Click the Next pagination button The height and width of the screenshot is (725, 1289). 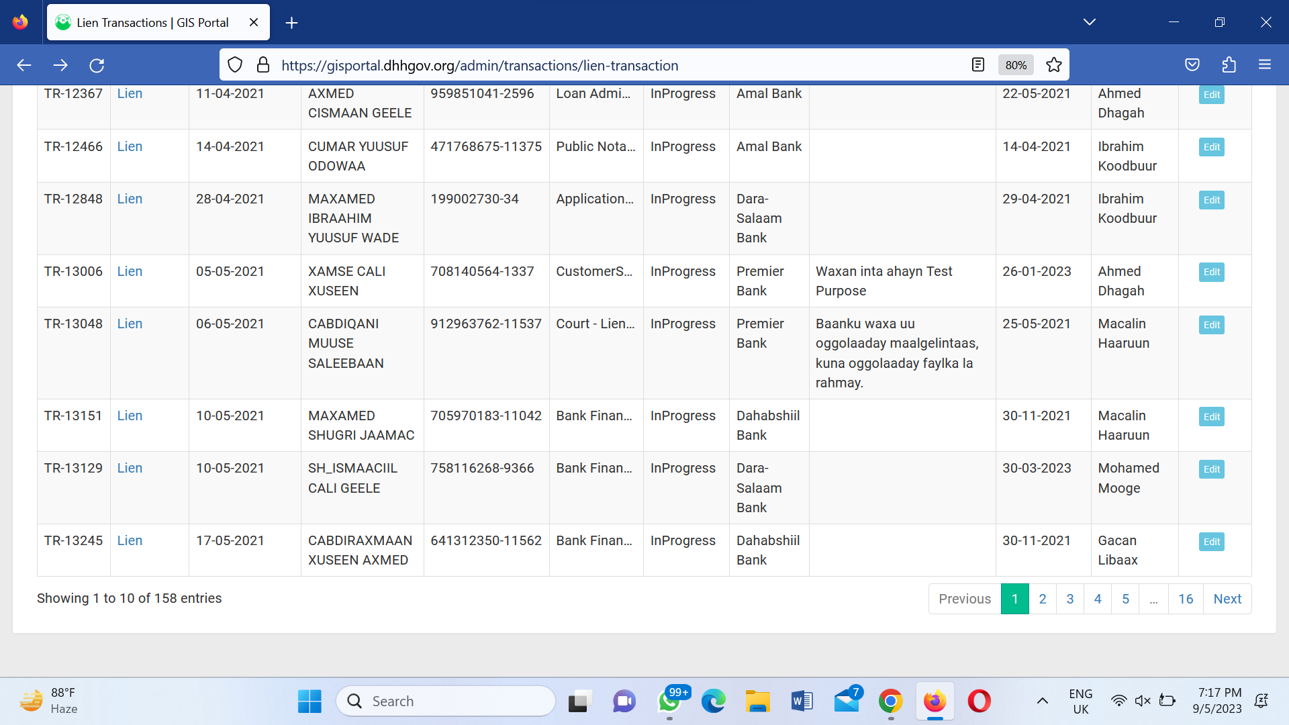click(x=1227, y=599)
